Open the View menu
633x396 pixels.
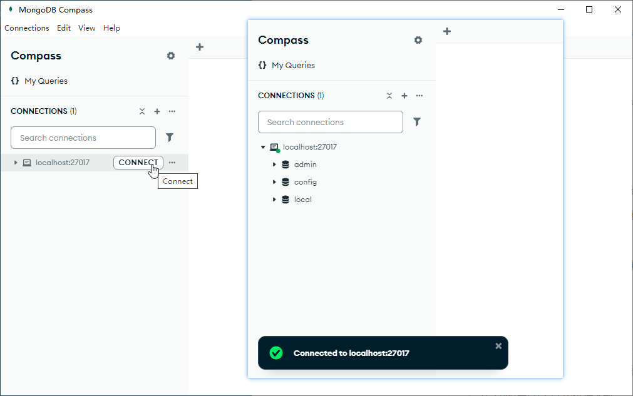pos(86,28)
